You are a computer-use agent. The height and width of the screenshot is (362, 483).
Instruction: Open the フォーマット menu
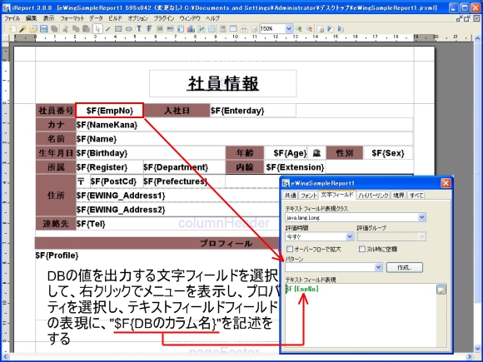pyautogui.click(x=72, y=18)
